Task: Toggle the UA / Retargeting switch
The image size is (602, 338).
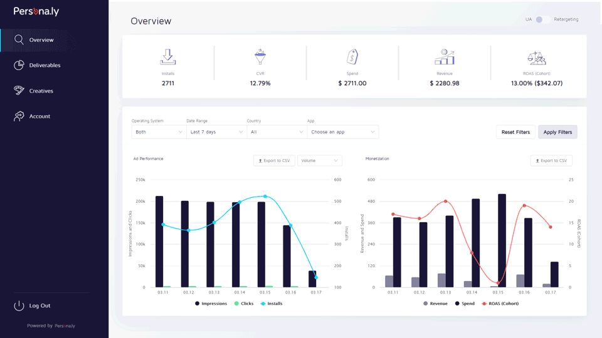Action: click(x=542, y=19)
